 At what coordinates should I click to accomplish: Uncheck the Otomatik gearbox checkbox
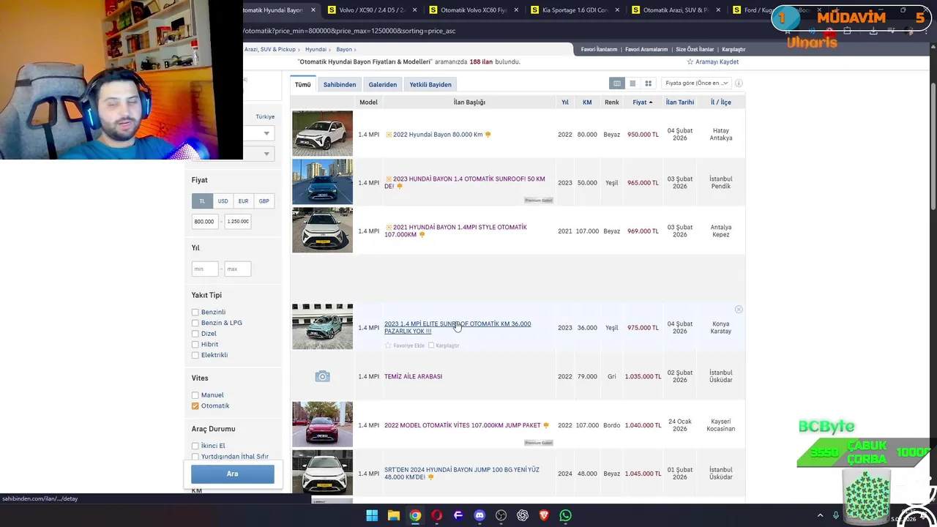click(195, 405)
